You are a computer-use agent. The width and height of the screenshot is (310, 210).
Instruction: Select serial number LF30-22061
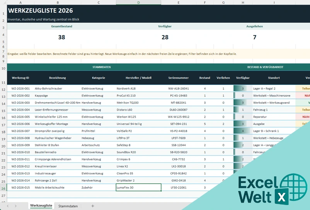click(179, 188)
